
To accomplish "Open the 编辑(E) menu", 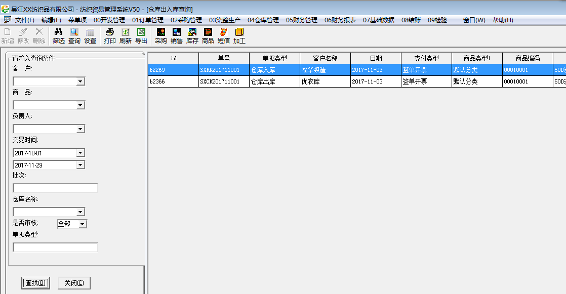I will point(51,20).
